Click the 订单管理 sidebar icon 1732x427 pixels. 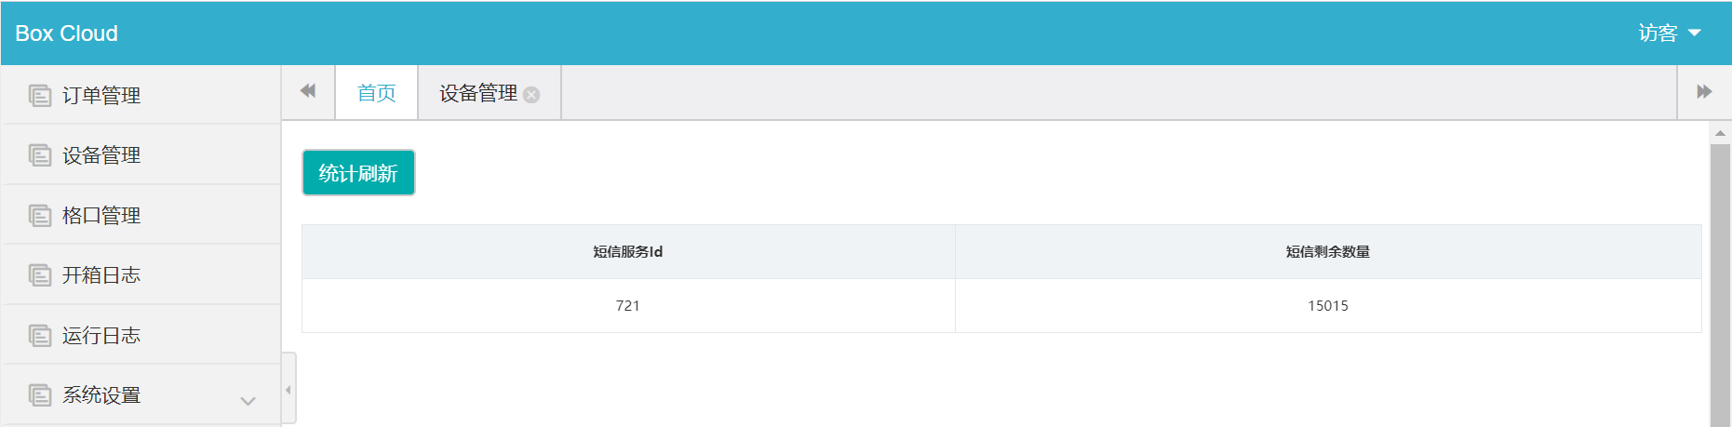coord(40,96)
